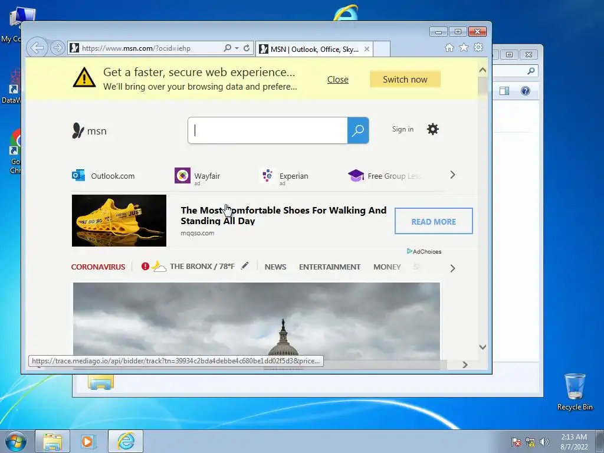Image resolution: width=604 pixels, height=453 pixels.
Task: Click the IE back navigation arrow
Action: 37,48
